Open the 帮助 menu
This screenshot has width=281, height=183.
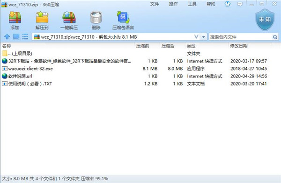[x=211, y=4]
